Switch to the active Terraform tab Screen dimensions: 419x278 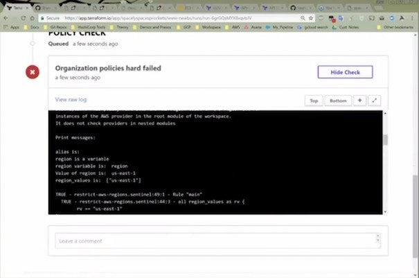16,8
